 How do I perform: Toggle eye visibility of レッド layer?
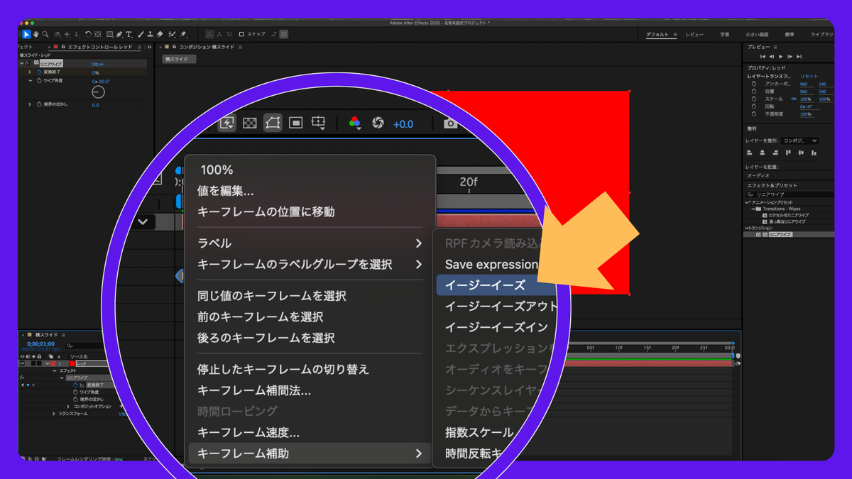[22, 363]
